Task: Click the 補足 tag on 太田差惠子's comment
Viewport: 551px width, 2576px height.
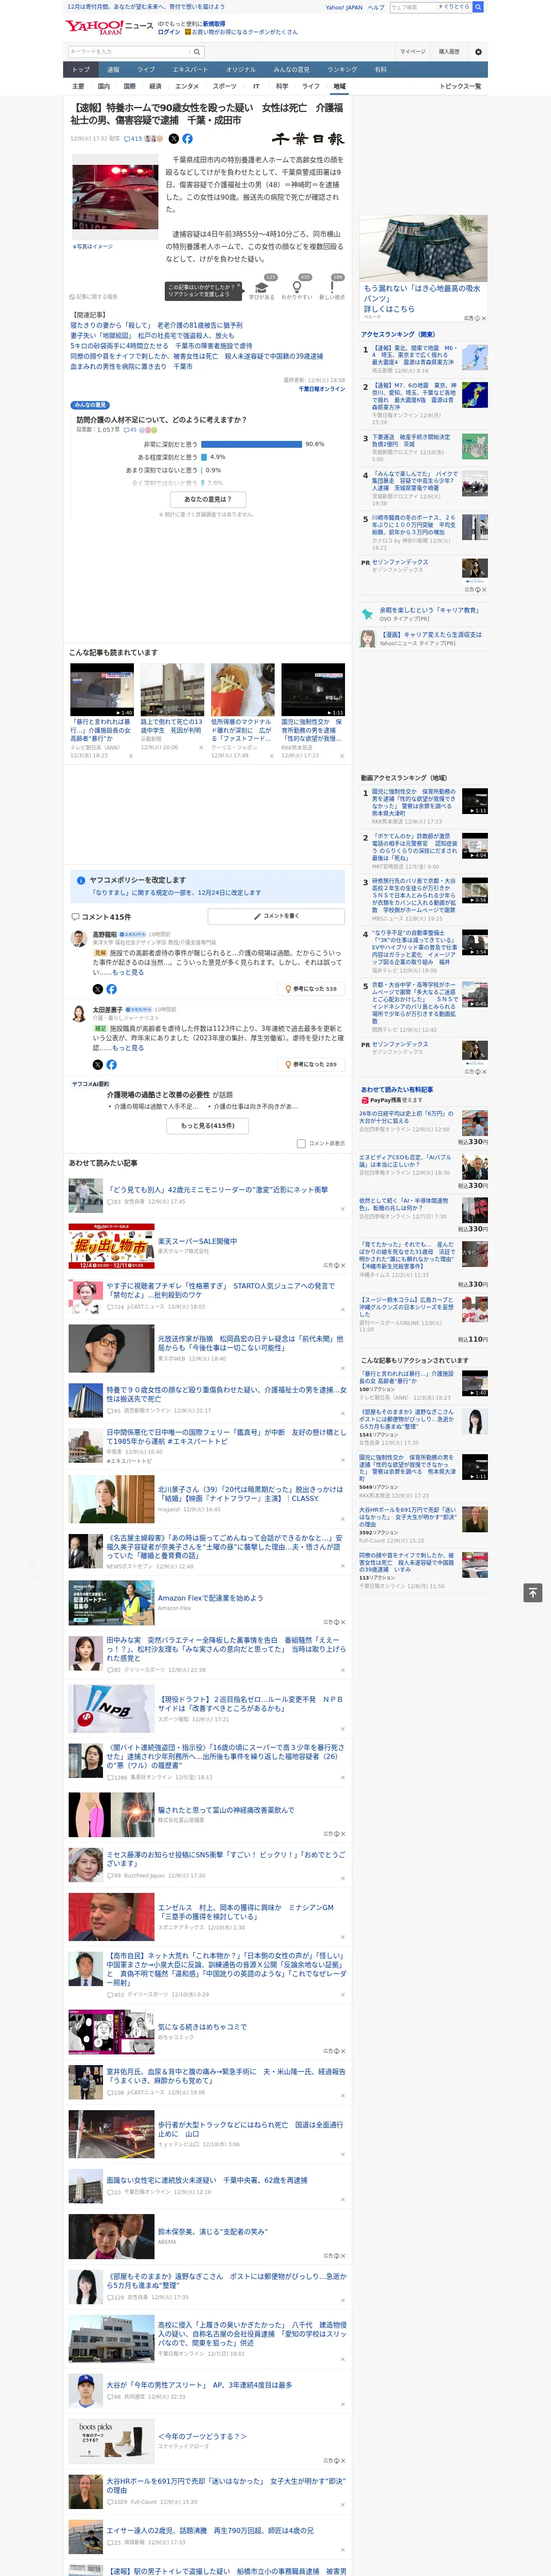Action: click(x=100, y=1028)
